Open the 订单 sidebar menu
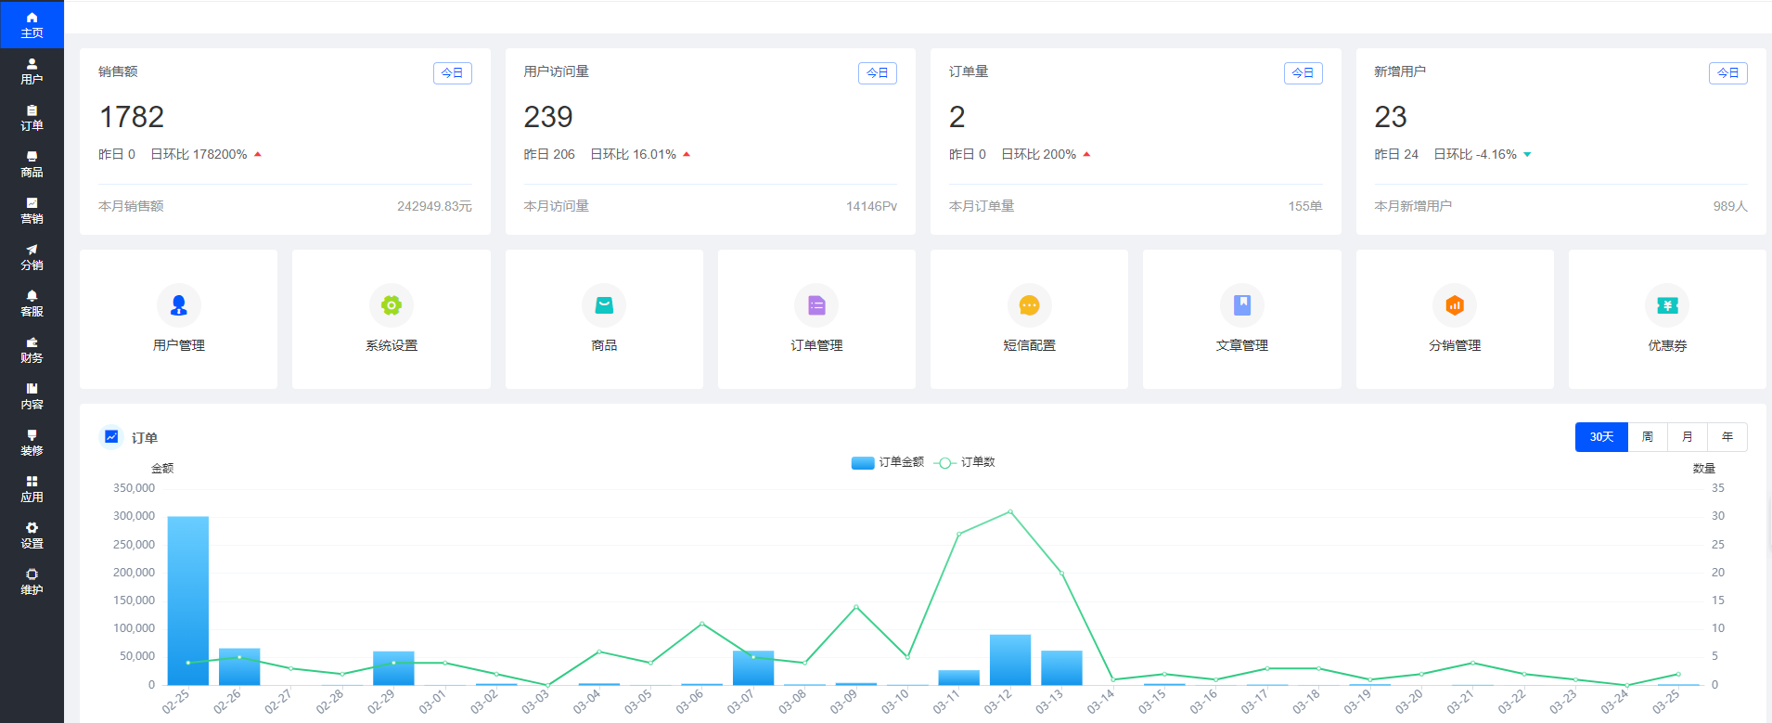The height and width of the screenshot is (723, 1772). [x=32, y=118]
